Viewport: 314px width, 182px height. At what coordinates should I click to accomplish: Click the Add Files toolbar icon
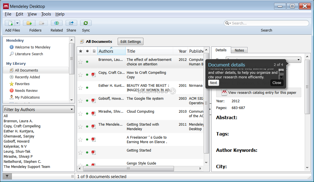pos(10,23)
